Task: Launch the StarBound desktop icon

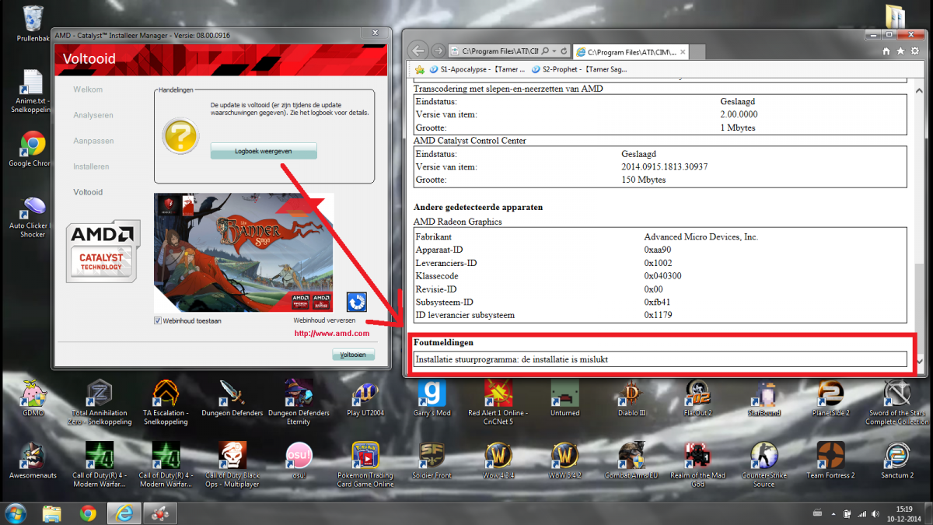Action: (x=764, y=397)
